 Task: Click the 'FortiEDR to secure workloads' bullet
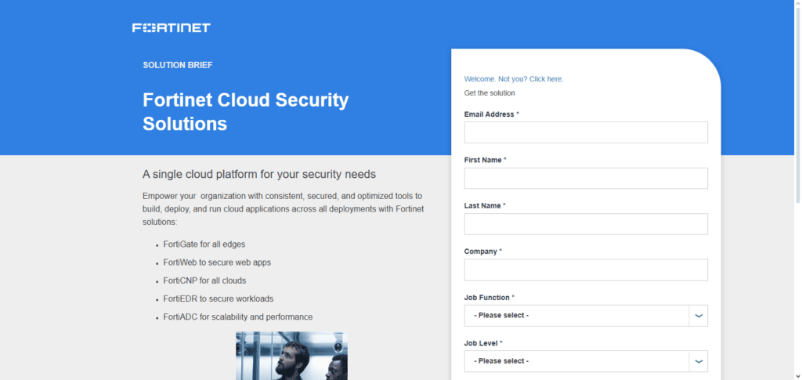click(x=219, y=299)
